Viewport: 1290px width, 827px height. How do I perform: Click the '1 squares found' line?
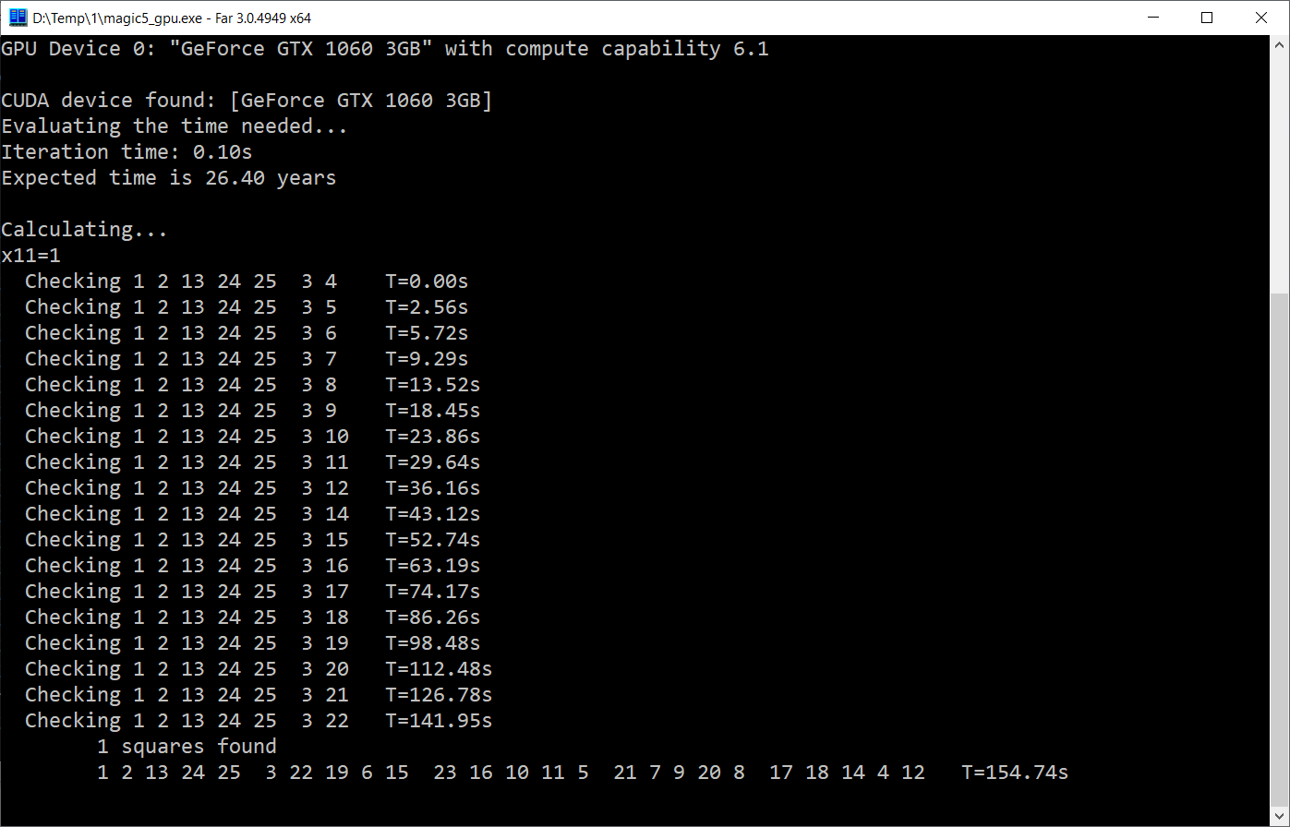(x=187, y=747)
